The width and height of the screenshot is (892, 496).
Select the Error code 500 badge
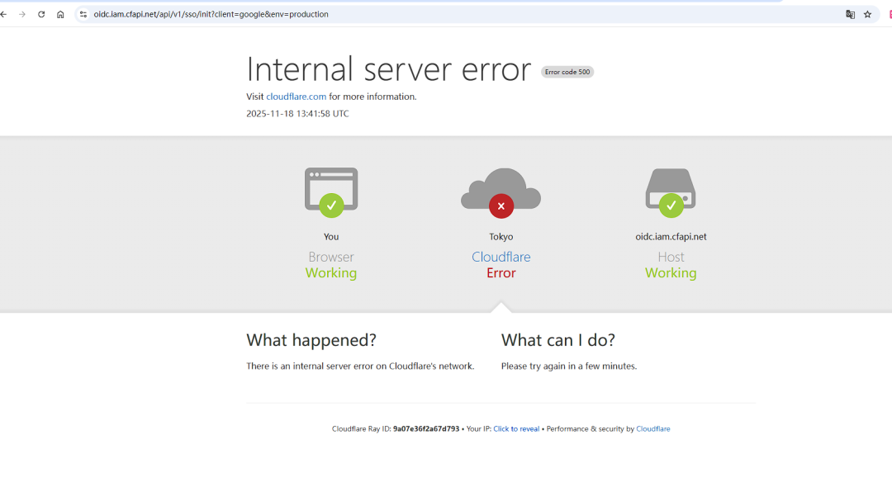pyautogui.click(x=567, y=72)
